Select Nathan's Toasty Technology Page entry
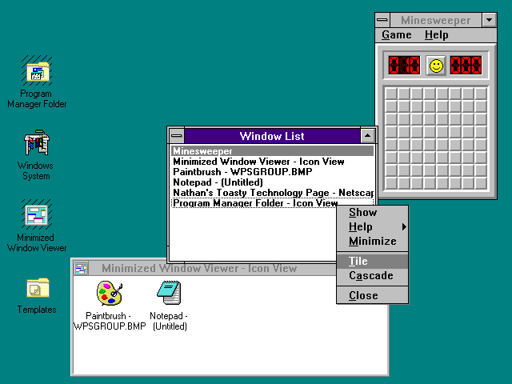 [272, 193]
